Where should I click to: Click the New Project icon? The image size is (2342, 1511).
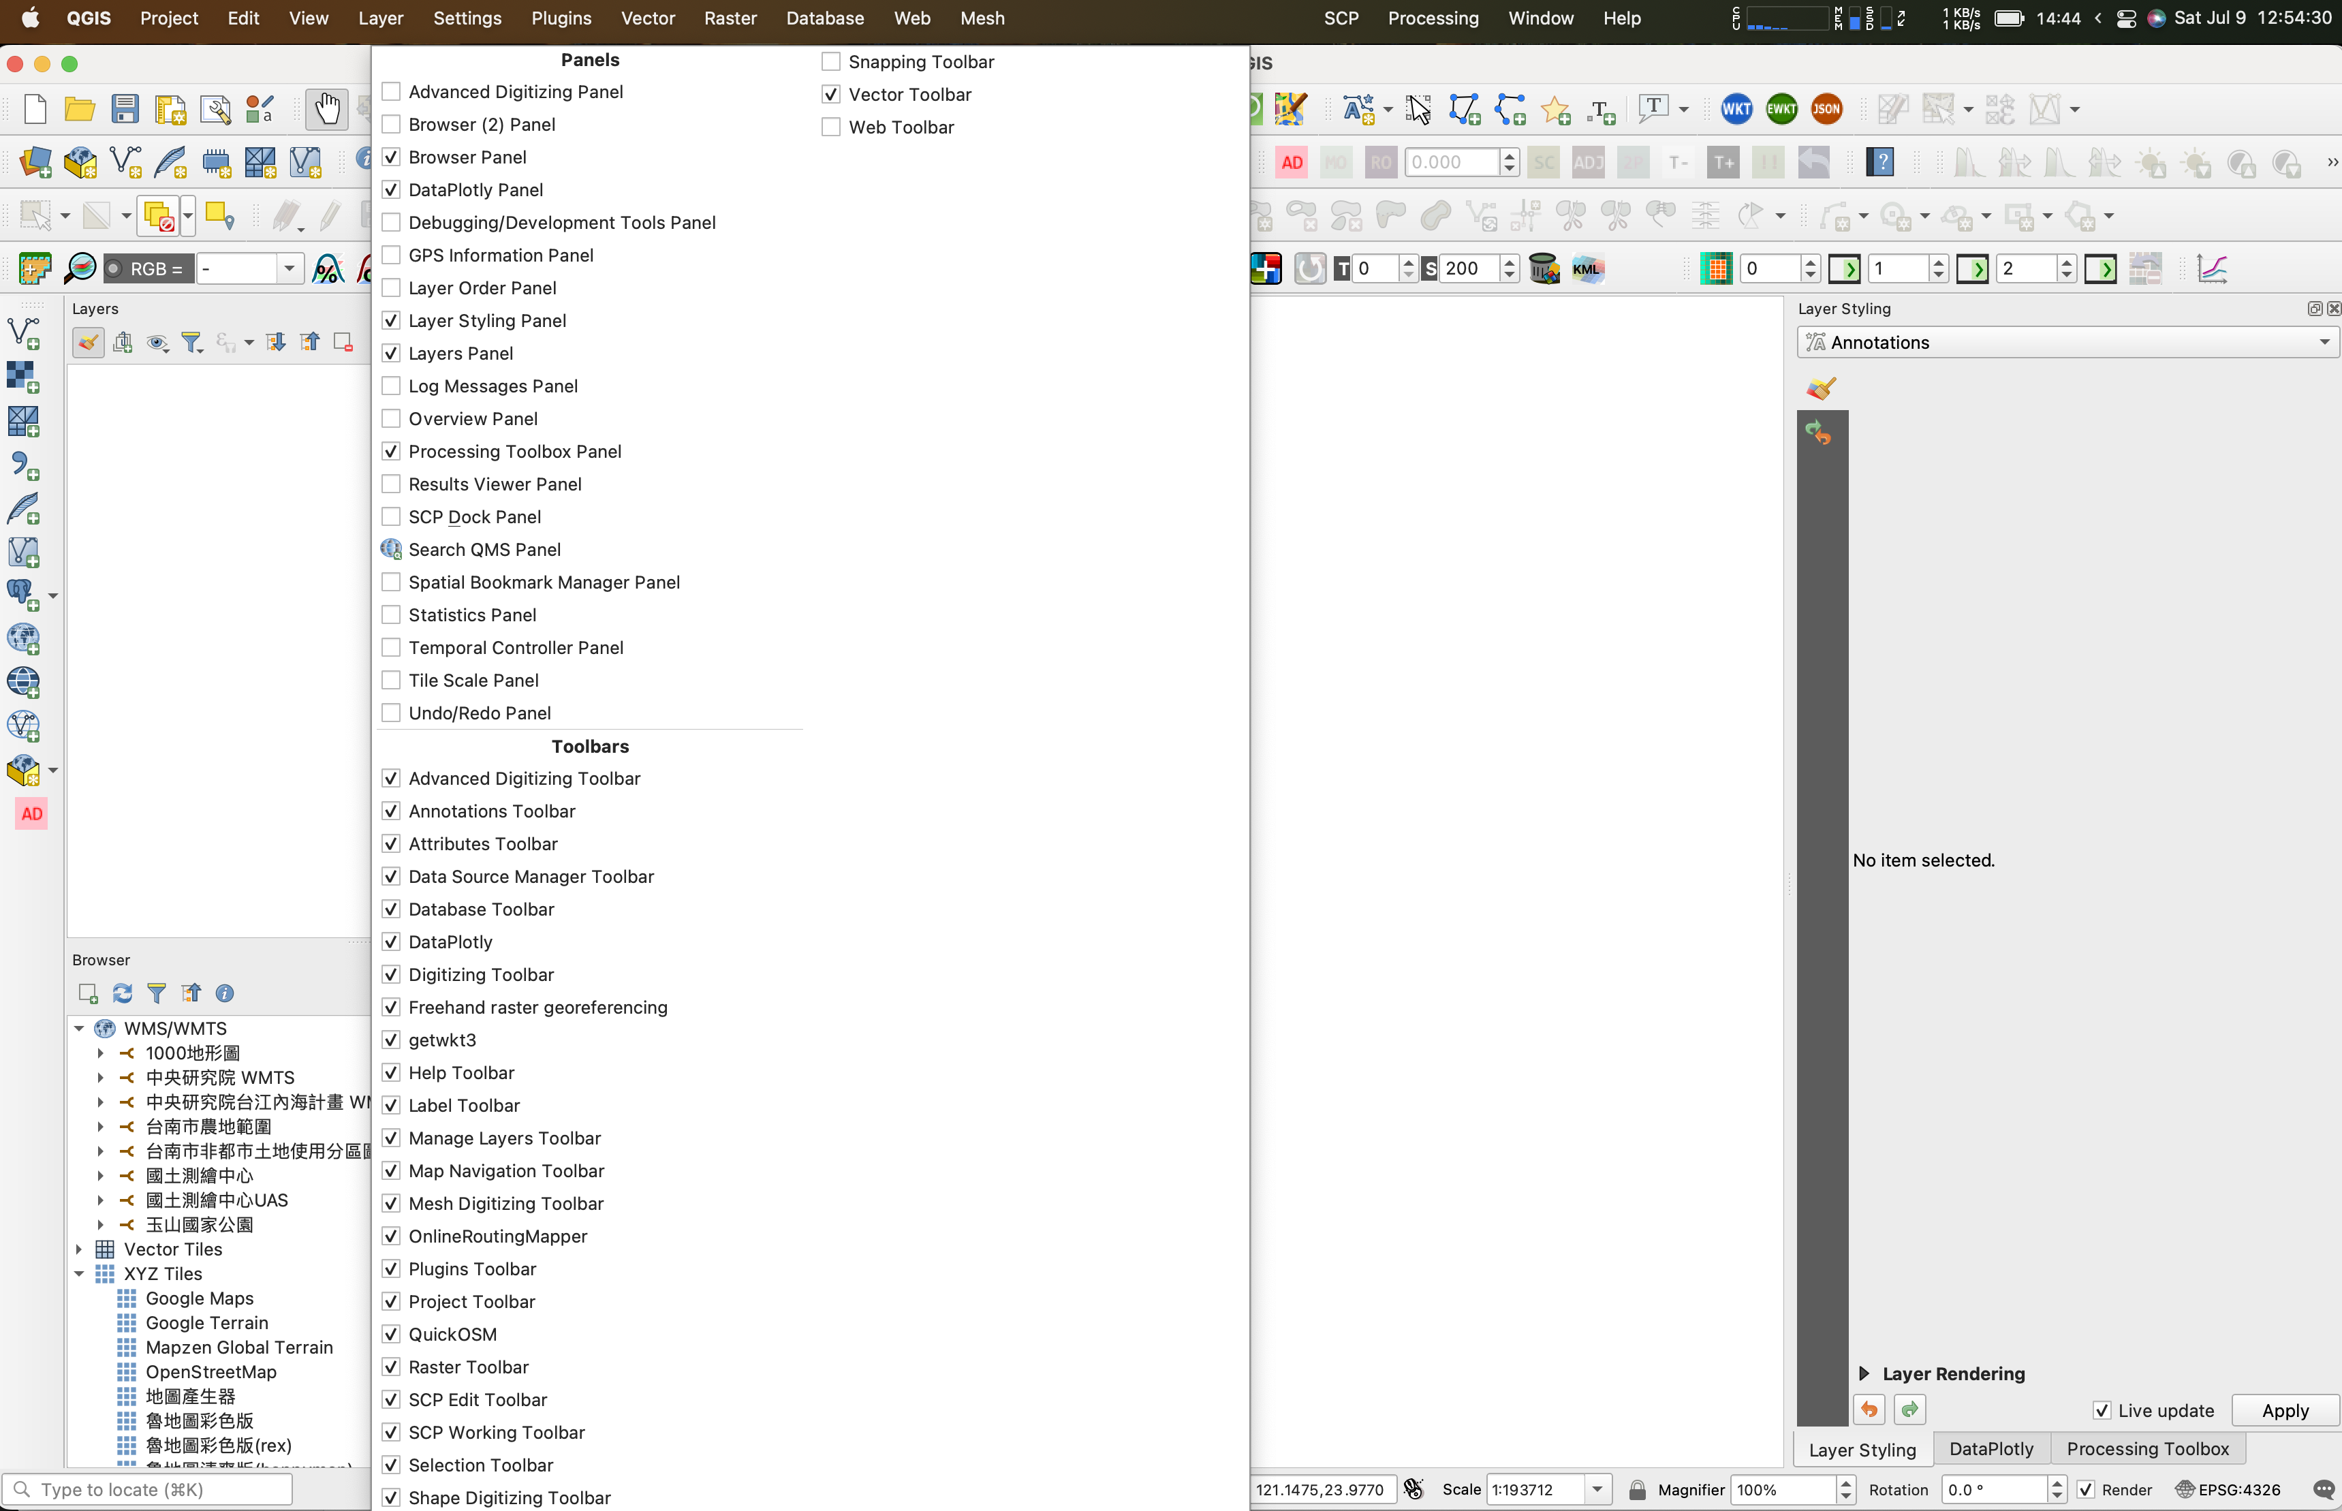(x=35, y=109)
